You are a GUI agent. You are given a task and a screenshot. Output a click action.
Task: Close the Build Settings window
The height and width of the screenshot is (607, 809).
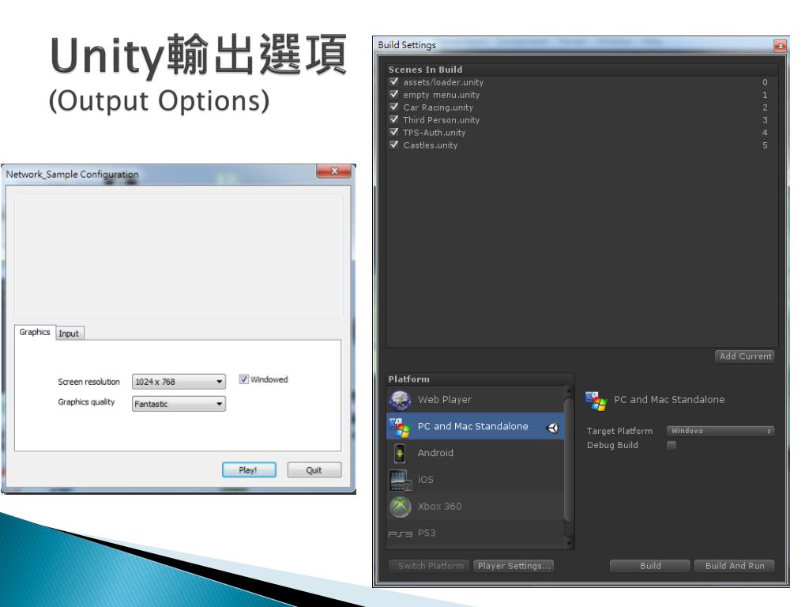(x=780, y=46)
